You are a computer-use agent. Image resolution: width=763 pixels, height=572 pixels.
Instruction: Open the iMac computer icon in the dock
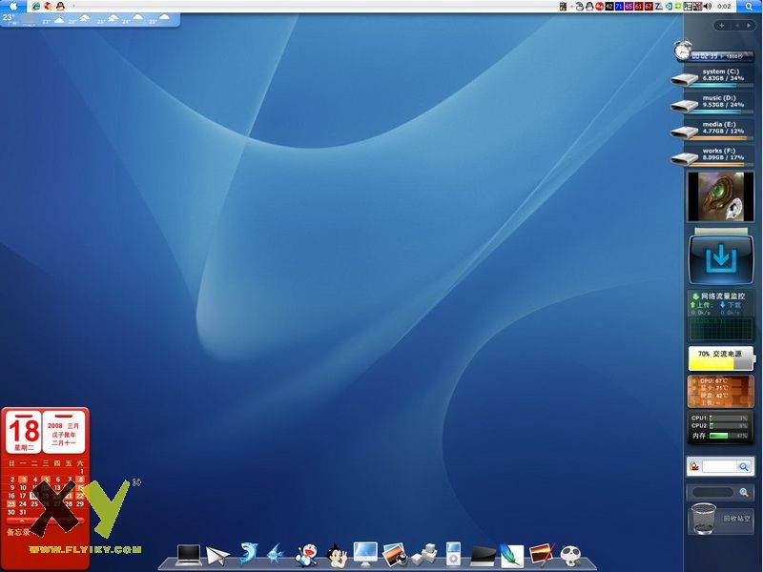tap(365, 554)
